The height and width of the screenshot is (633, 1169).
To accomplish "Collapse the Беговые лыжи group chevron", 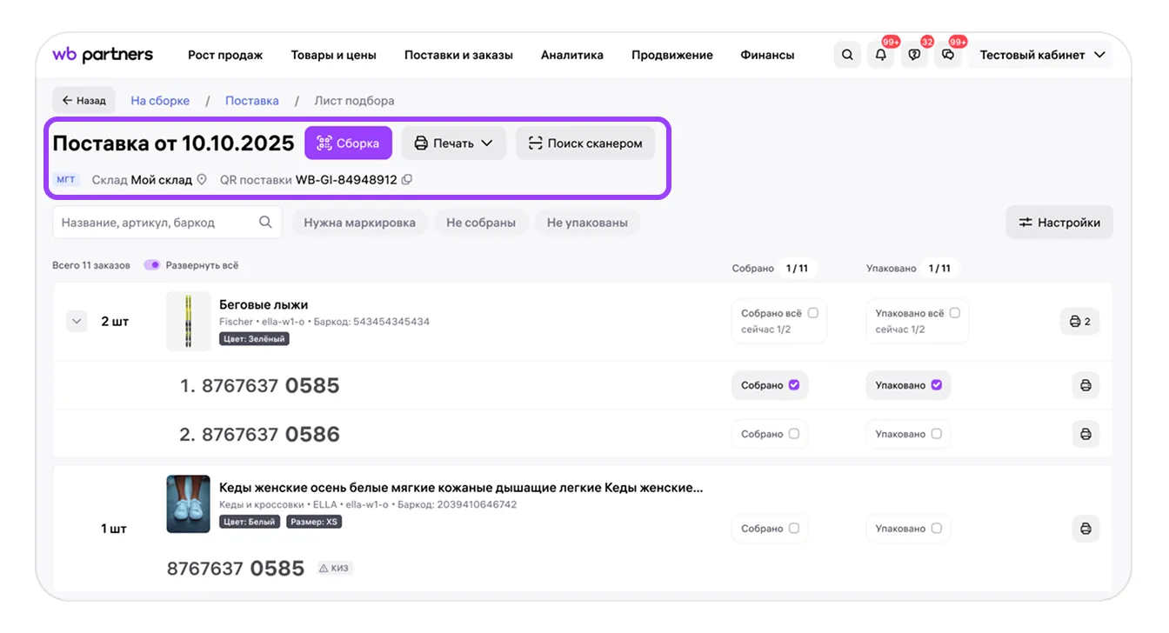I will click(x=77, y=322).
